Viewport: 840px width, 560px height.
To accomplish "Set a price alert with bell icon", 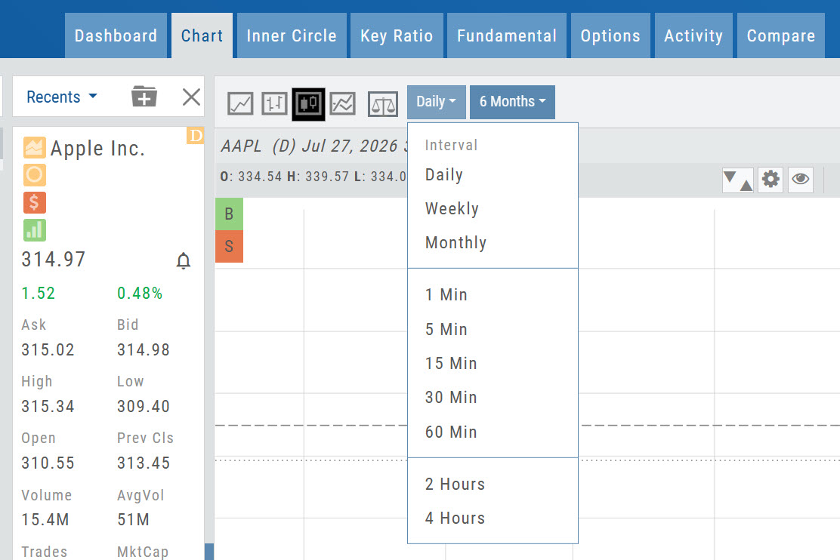I will pyautogui.click(x=184, y=260).
